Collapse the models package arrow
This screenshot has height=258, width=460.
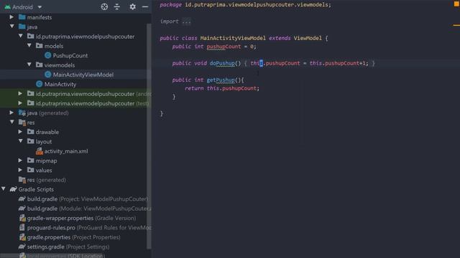[x=29, y=46]
